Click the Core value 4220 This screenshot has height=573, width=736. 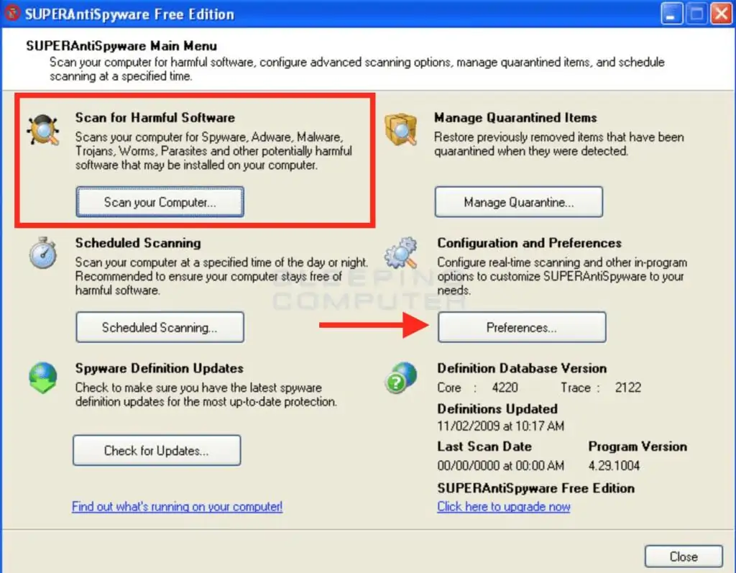tap(505, 388)
